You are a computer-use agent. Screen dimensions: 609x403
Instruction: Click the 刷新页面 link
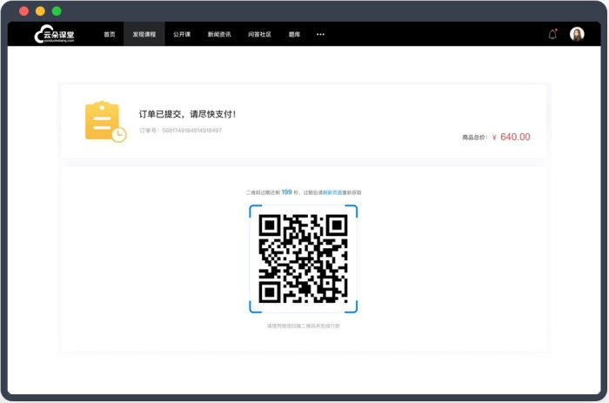(x=332, y=192)
